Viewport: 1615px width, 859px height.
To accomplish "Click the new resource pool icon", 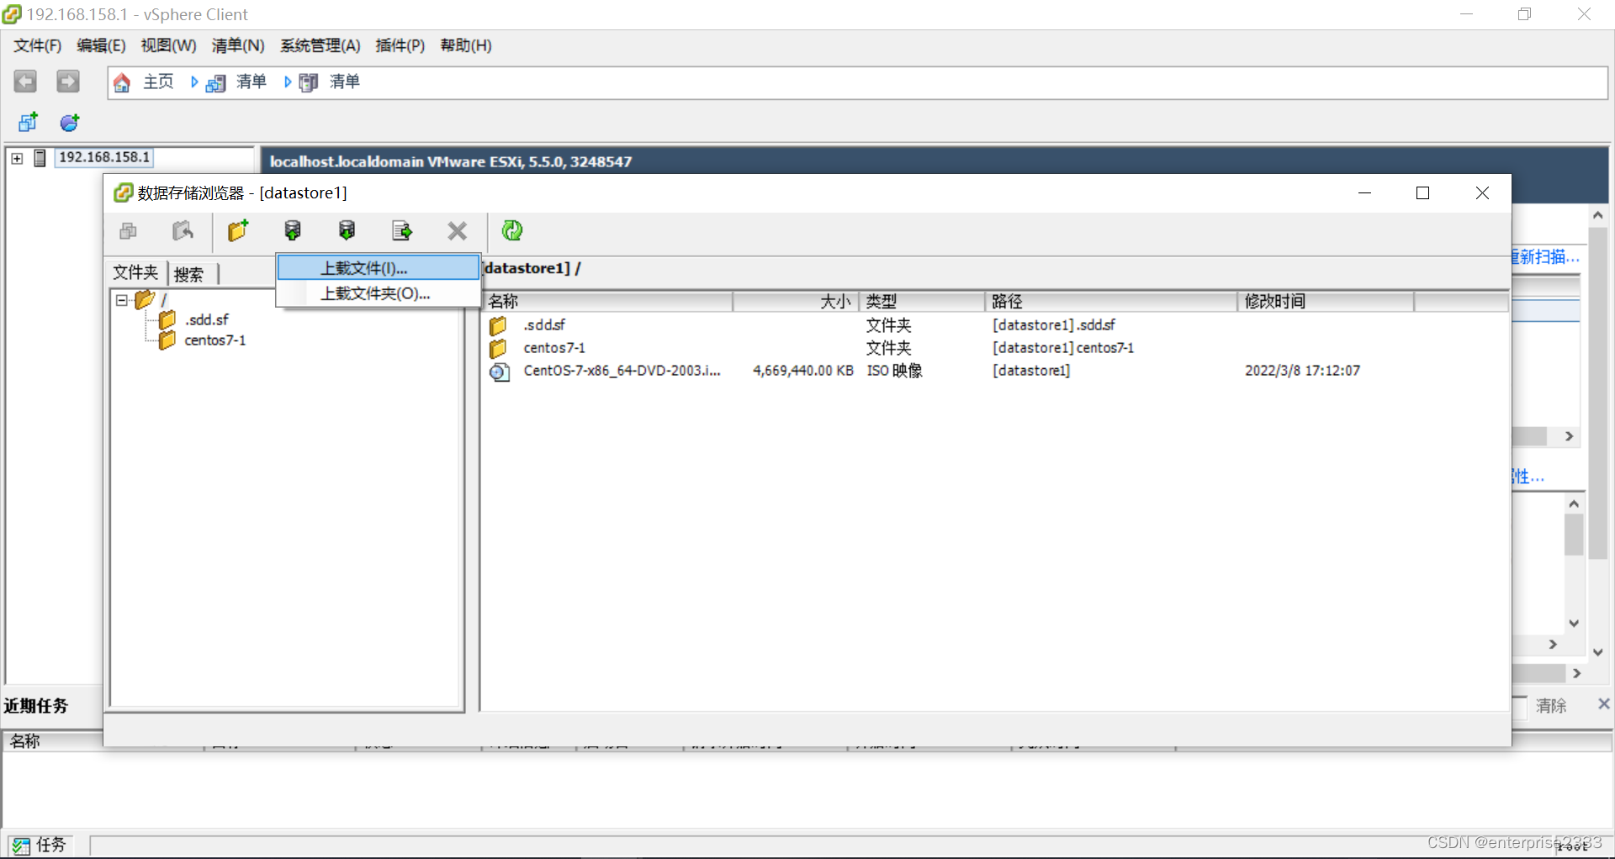I will pyautogui.click(x=70, y=123).
